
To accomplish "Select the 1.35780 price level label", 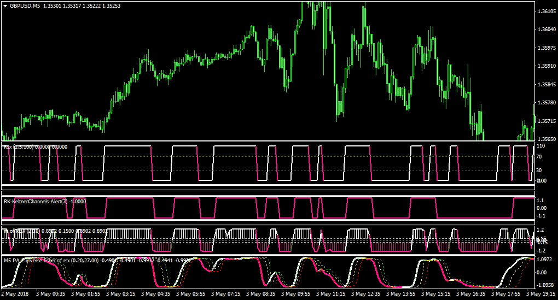I will pos(547,103).
